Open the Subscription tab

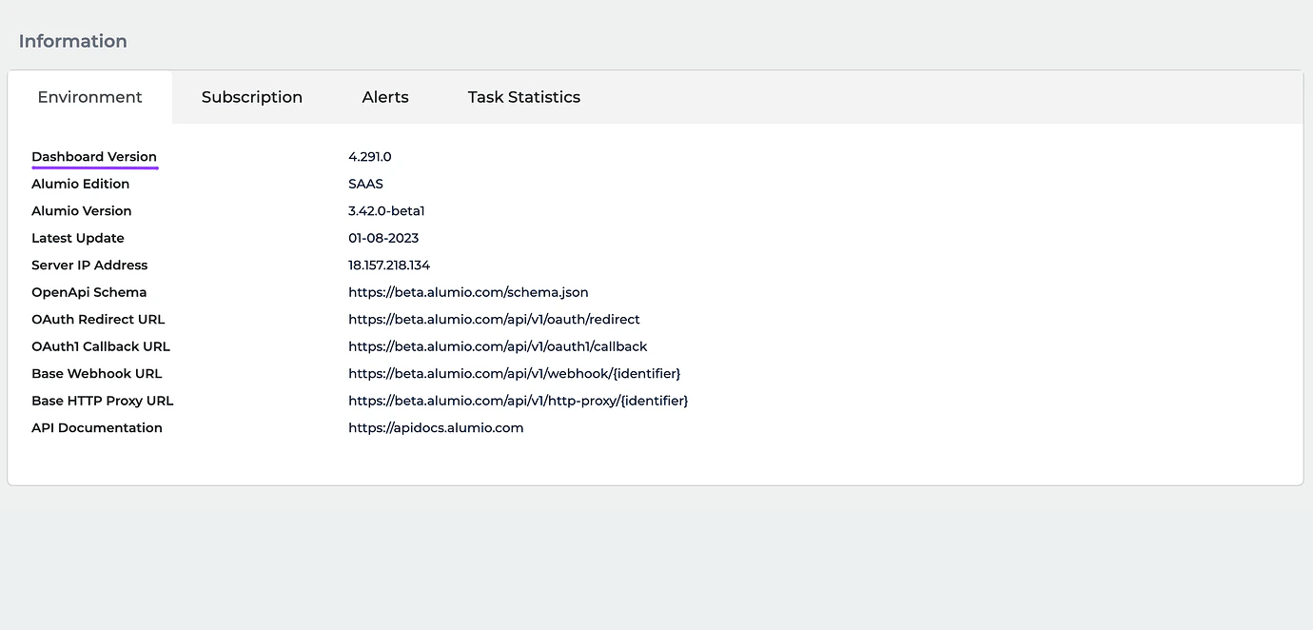click(x=252, y=97)
